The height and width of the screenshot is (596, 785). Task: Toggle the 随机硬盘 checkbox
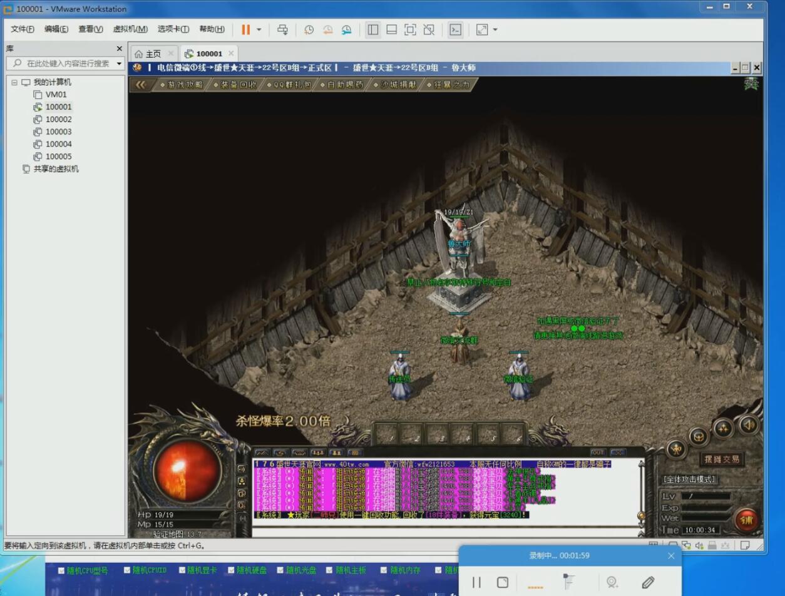point(231,570)
